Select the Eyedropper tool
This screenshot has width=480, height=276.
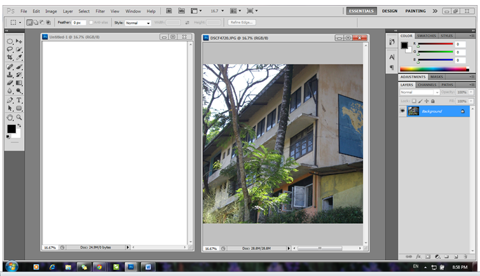pos(19,57)
